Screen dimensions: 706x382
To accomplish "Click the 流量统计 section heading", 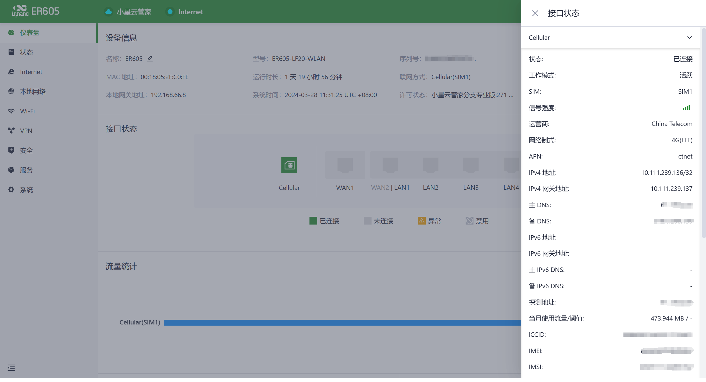I will (121, 266).
